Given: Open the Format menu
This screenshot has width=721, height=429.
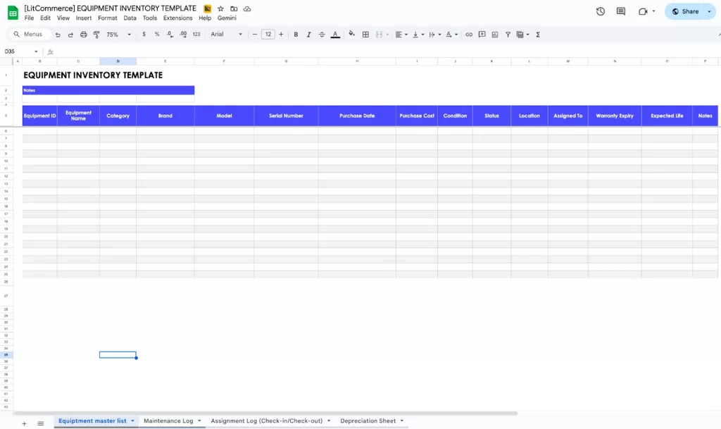Looking at the screenshot, I should coord(107,18).
